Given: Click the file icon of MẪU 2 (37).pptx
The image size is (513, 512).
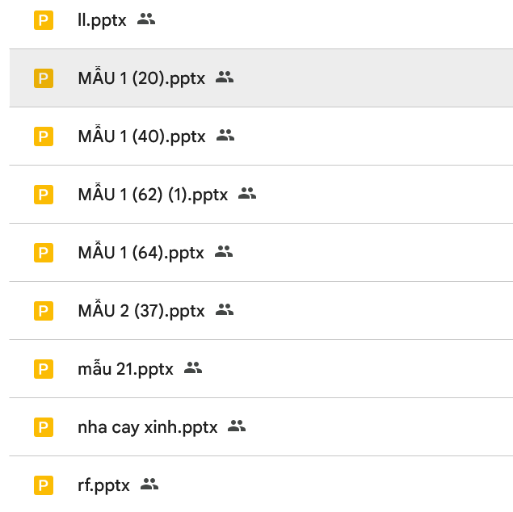Looking at the screenshot, I should tap(43, 311).
